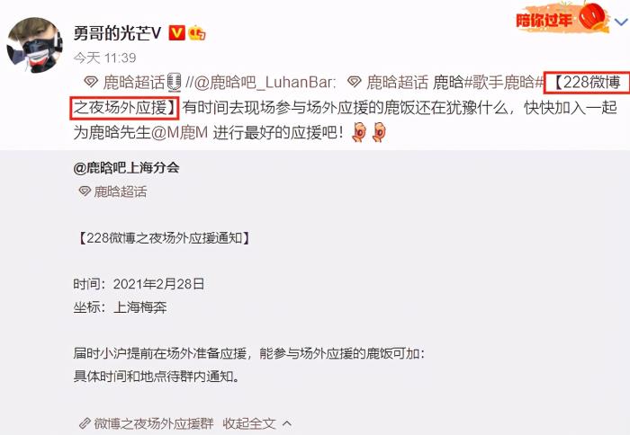Click the microphone emoji after 鹿晗超话
630x435 pixels.
[174, 83]
